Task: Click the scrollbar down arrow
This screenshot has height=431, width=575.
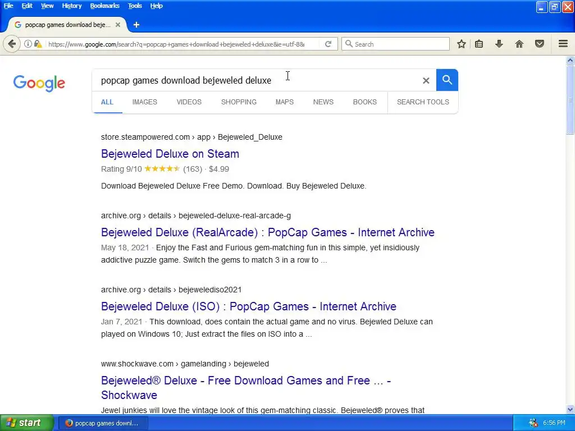Action: click(x=571, y=410)
